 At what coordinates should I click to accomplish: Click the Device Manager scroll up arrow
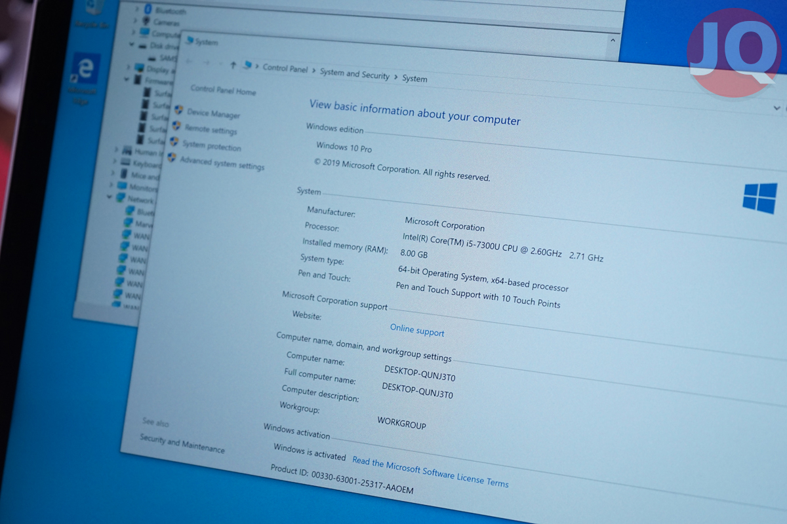(613, 40)
